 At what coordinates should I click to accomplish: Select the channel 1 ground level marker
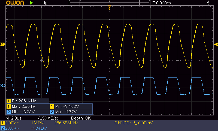[3, 44]
